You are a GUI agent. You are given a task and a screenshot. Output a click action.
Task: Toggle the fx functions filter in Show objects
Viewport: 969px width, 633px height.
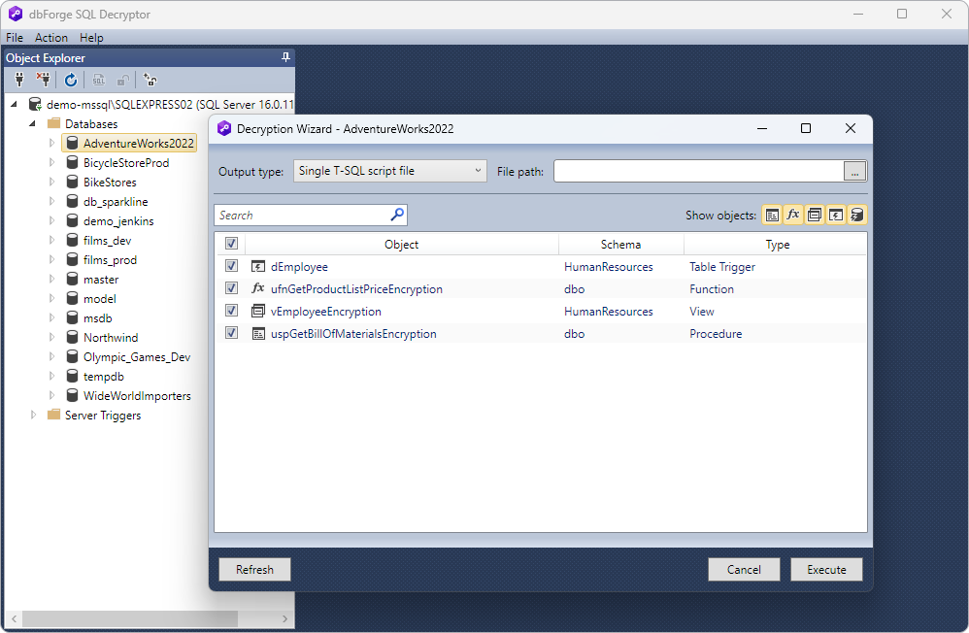coord(793,216)
